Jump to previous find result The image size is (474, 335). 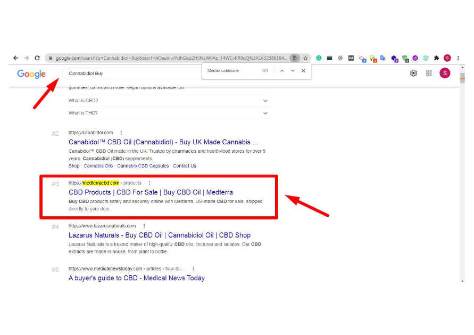(282, 70)
